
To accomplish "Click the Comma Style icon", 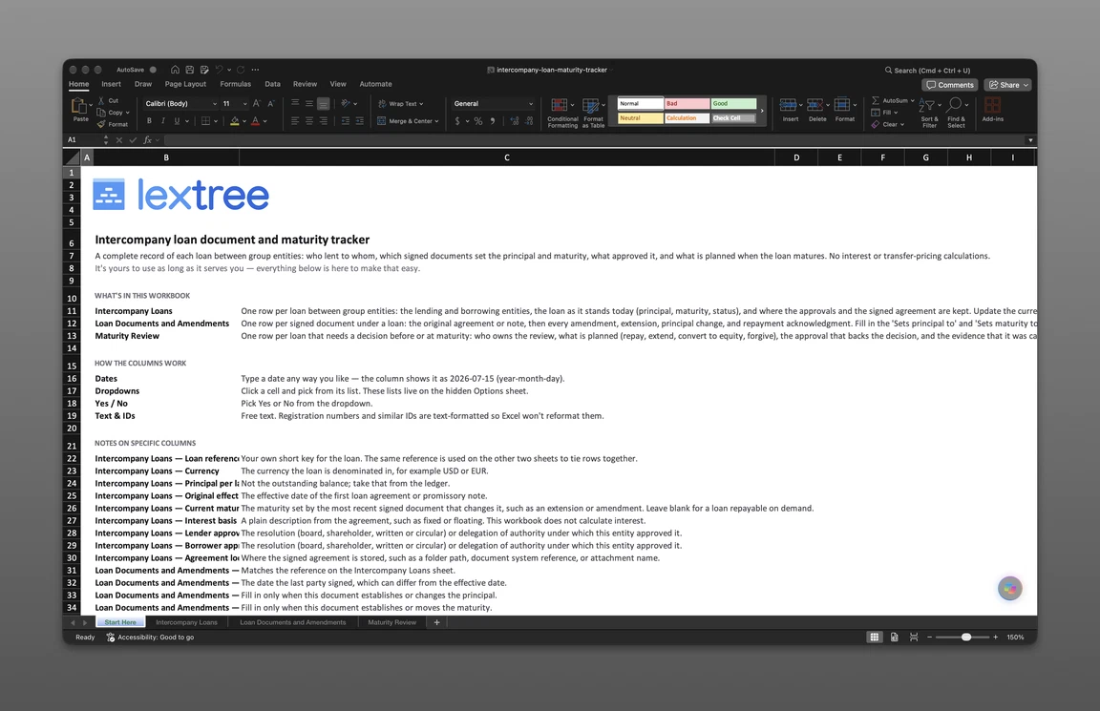I will point(493,121).
